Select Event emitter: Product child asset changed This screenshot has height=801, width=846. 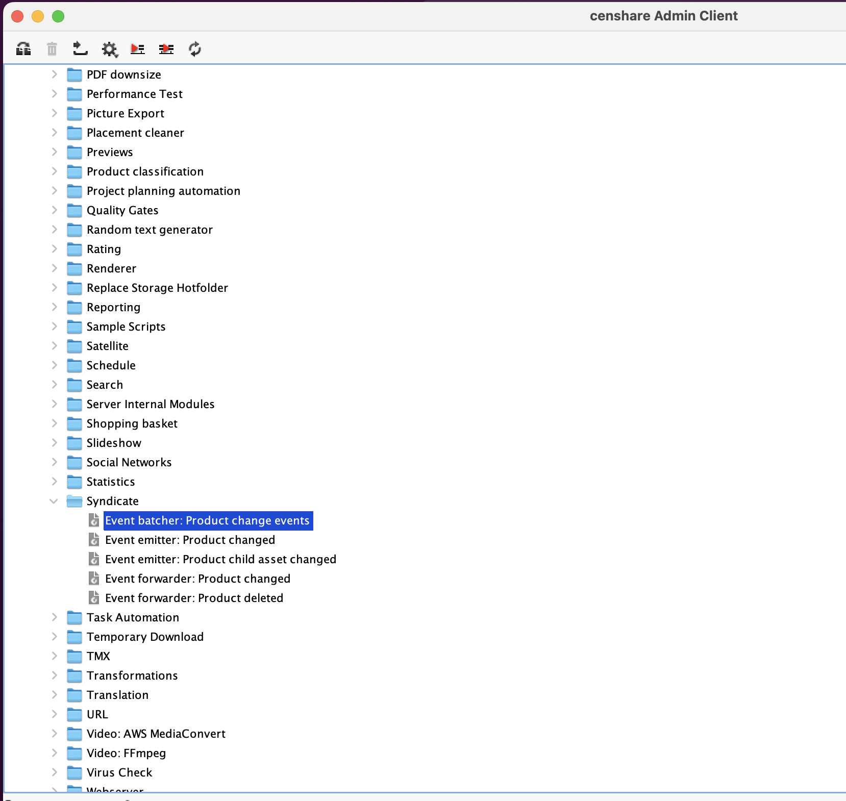tap(220, 559)
